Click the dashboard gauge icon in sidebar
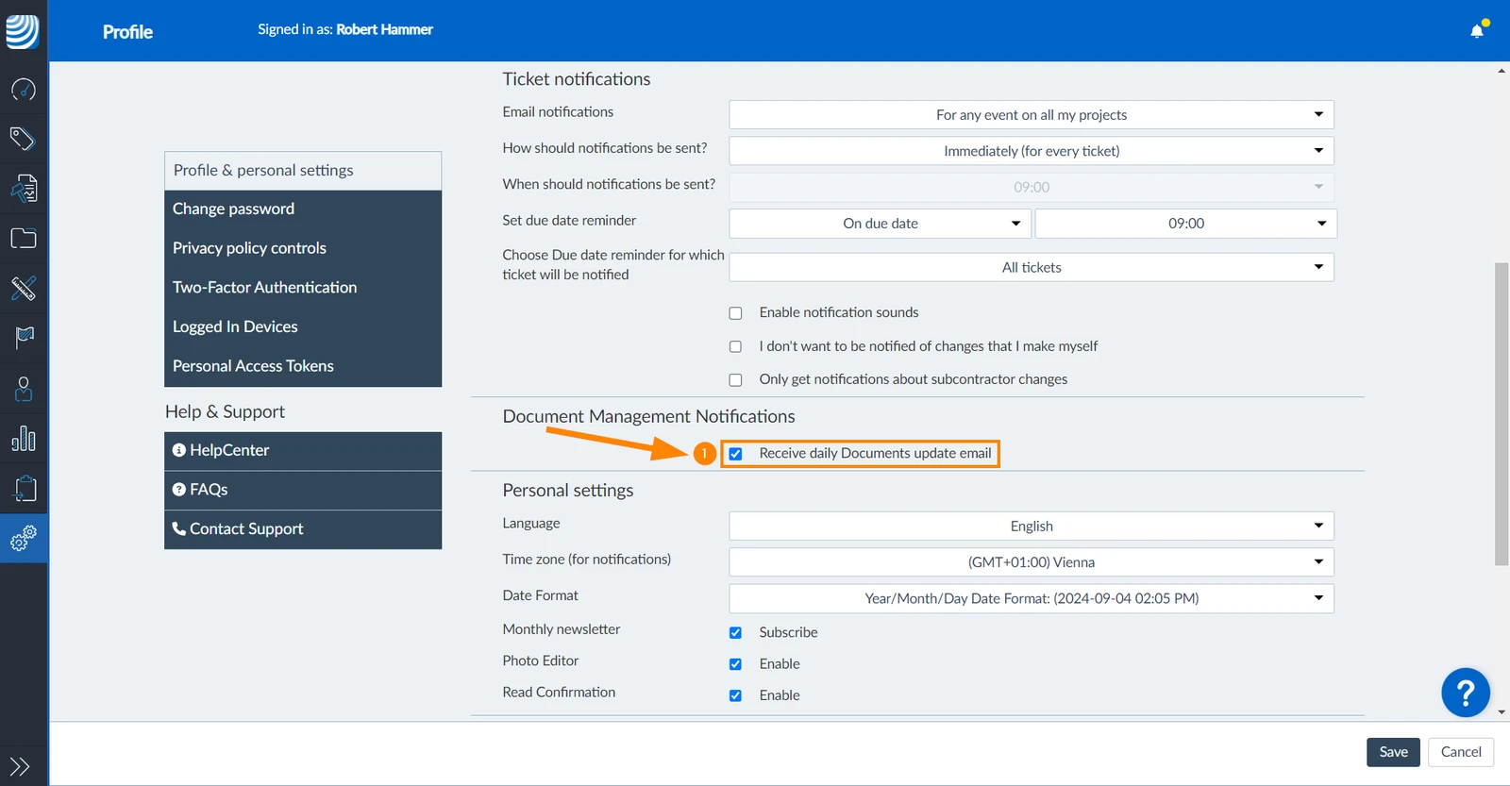The image size is (1510, 786). (x=24, y=90)
